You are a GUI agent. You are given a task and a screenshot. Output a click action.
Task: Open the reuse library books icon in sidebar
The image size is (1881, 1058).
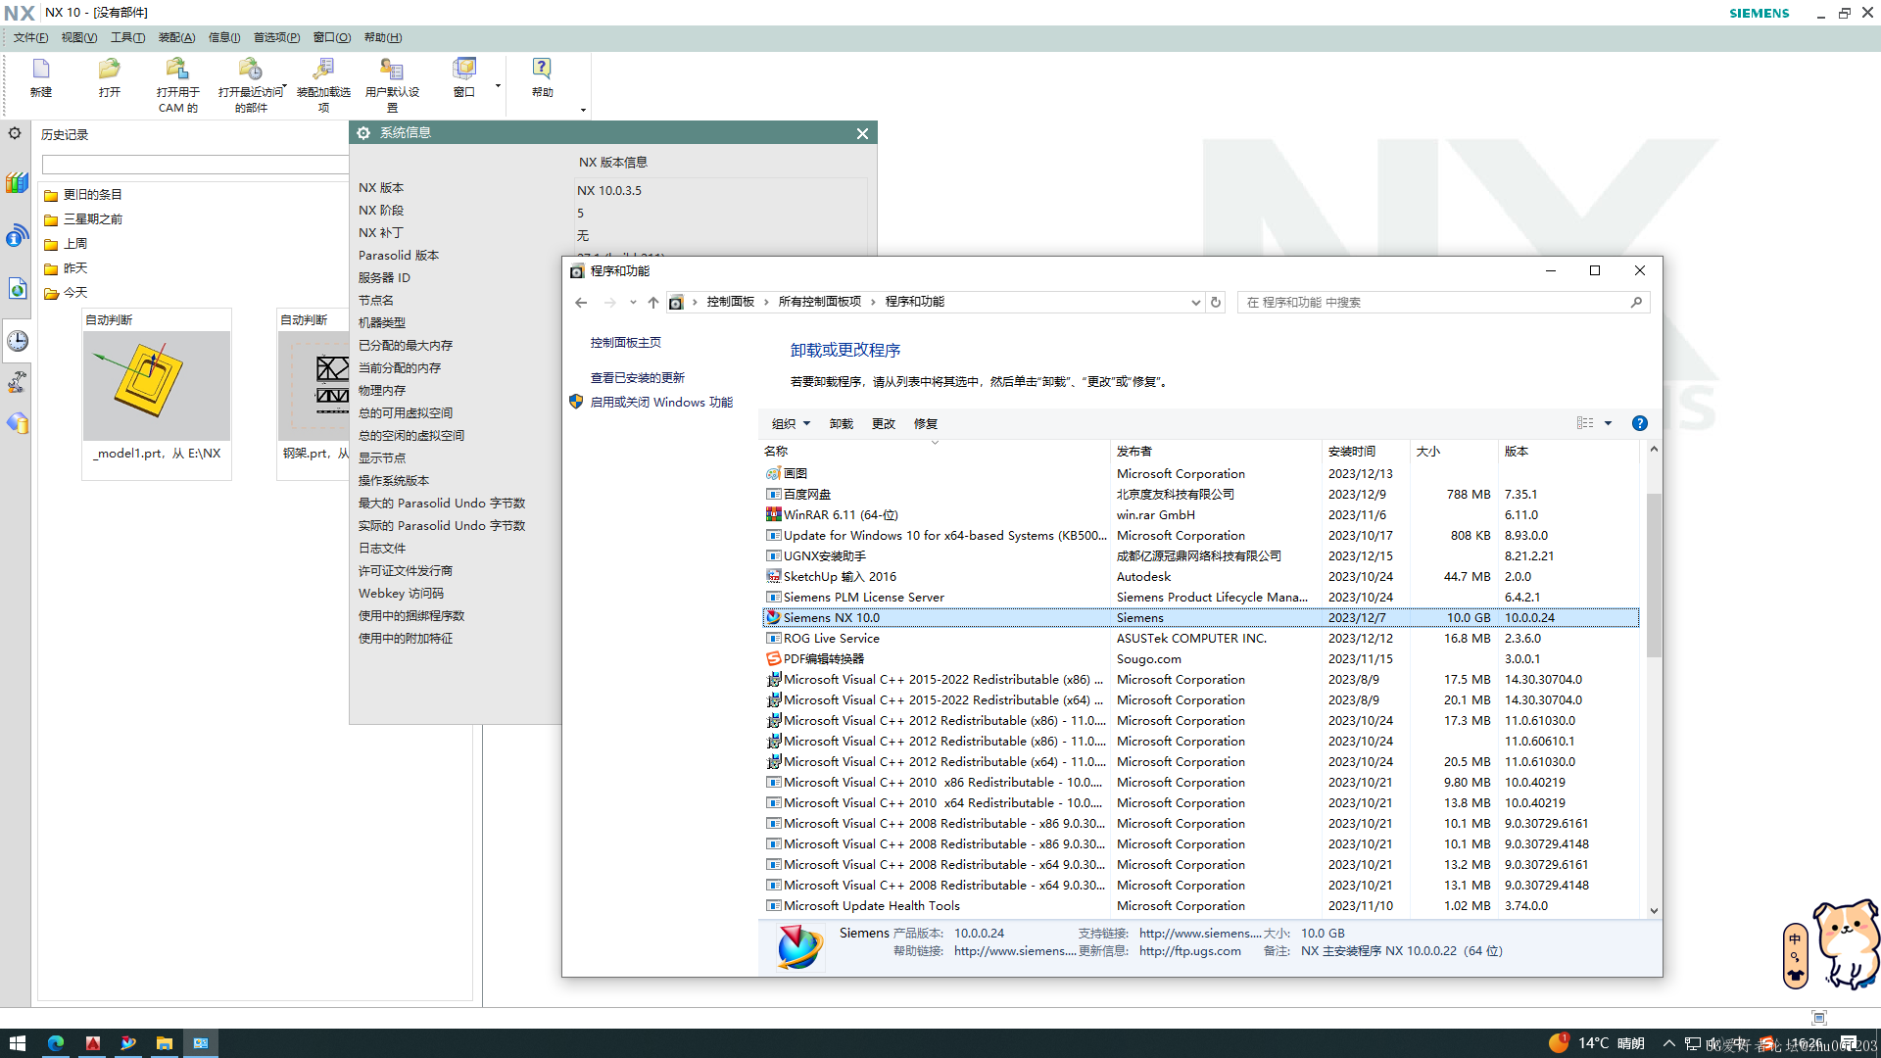(x=17, y=183)
